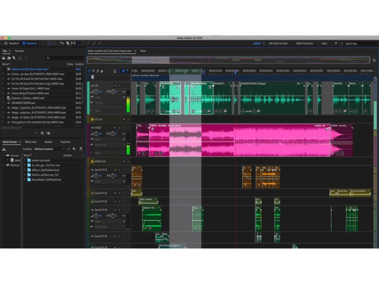This screenshot has width=379, height=284.
Task: Choose the Time Selection tool
Action: pos(79,43)
